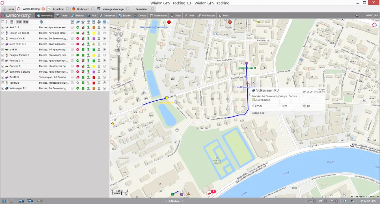Viewport: 380px width, 204px height.
Task: Click the watch unit on map header icon
Action: pos(72,22)
